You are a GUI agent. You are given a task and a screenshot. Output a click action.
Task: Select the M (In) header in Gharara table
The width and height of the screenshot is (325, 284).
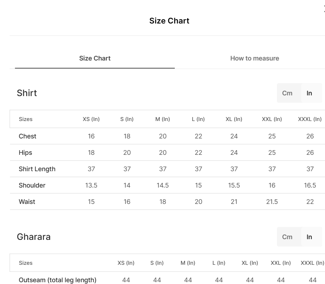(x=188, y=263)
